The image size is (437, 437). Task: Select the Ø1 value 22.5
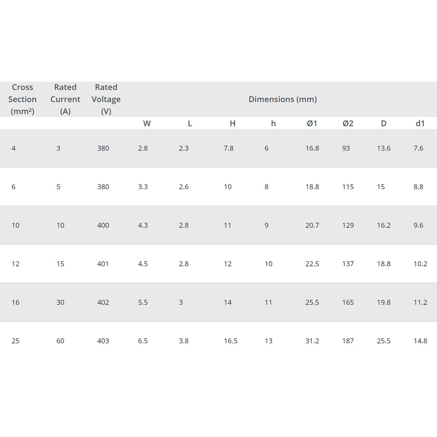312,264
